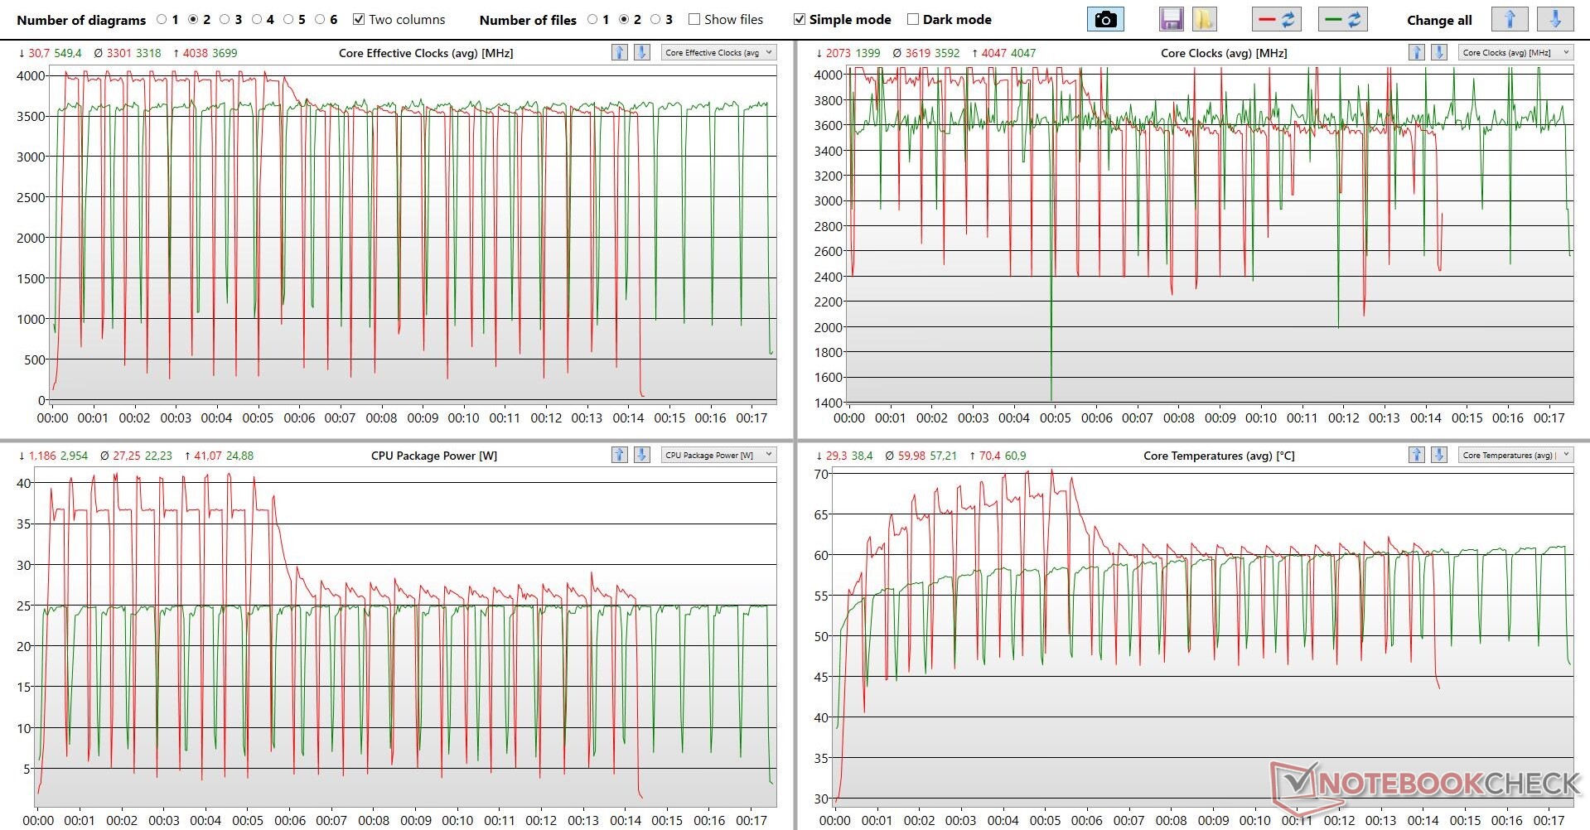Click the 'Change all' label
This screenshot has height=830, width=1590.
click(1439, 20)
